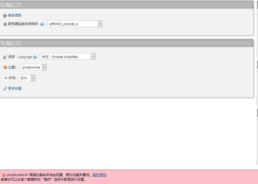Click the change password icon
Image resolution: width=258 pixels, height=184 pixels.
pyautogui.click(x=5, y=16)
